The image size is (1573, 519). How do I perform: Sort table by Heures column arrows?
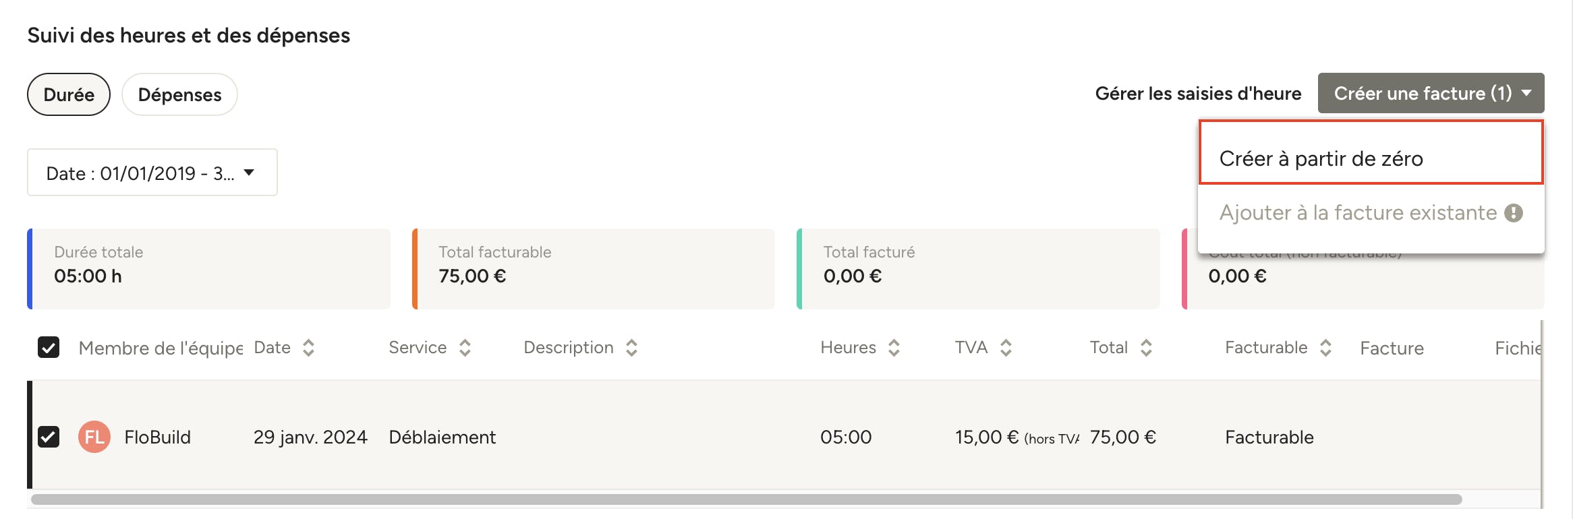894,348
